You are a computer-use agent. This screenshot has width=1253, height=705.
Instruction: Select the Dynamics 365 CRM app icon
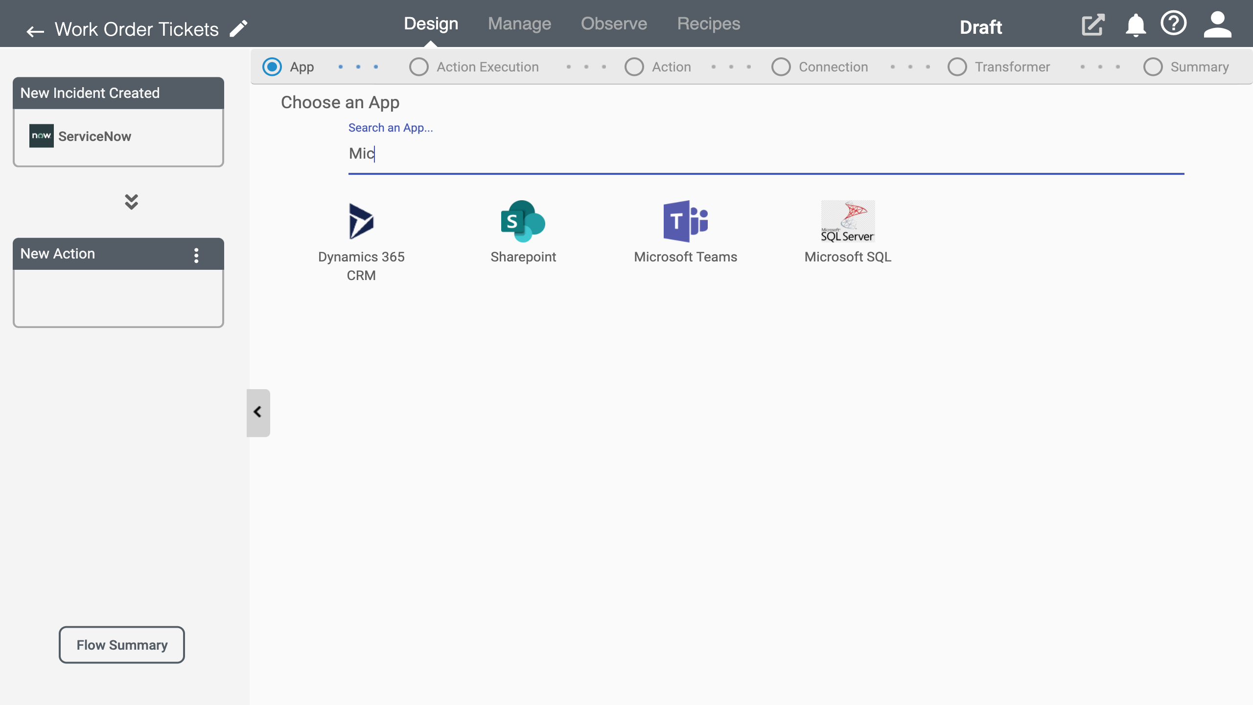point(361,221)
